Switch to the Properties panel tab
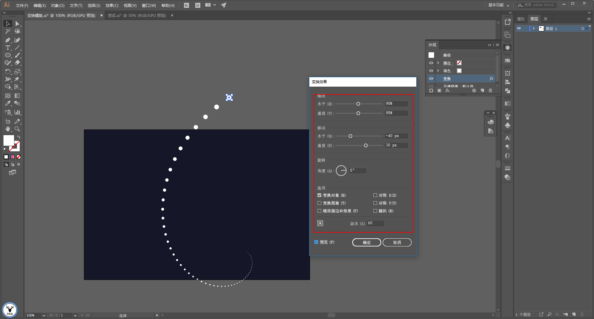This screenshot has height=319, width=594. [x=521, y=19]
